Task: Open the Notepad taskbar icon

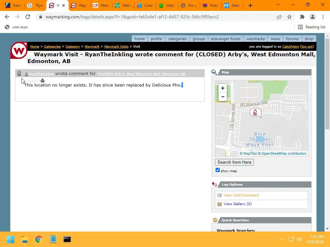Action: [53, 239]
